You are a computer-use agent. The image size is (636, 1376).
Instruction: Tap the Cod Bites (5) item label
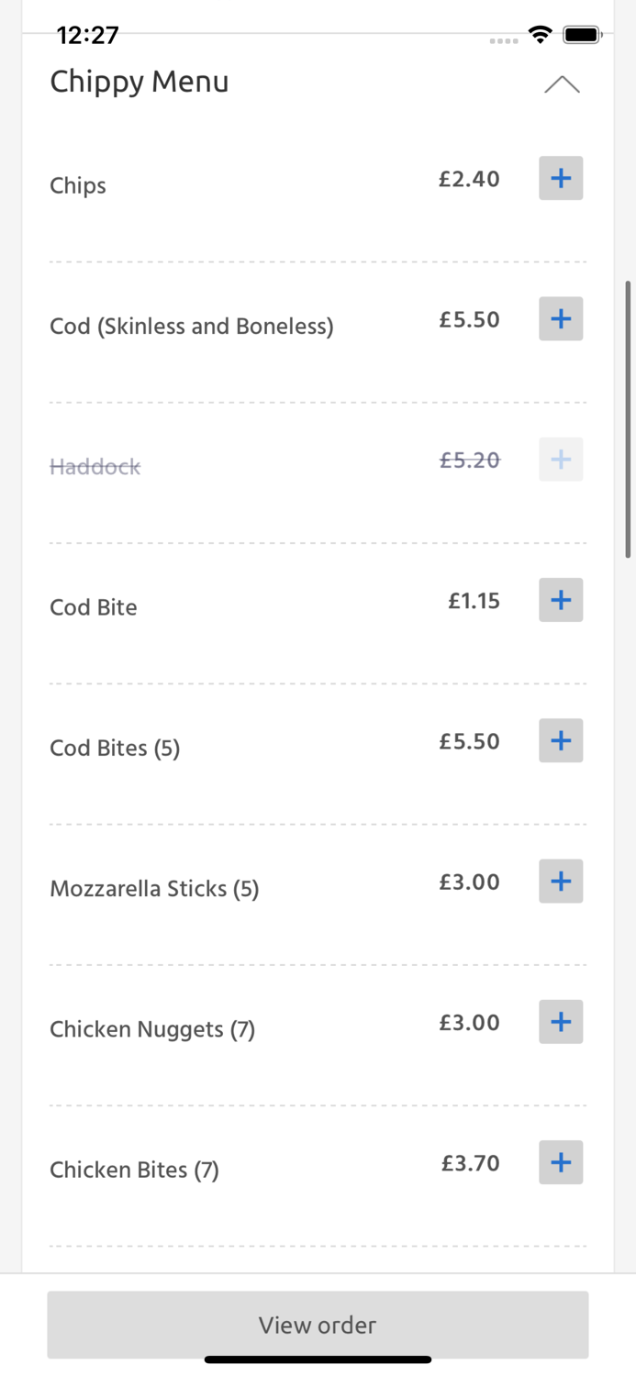tap(115, 749)
